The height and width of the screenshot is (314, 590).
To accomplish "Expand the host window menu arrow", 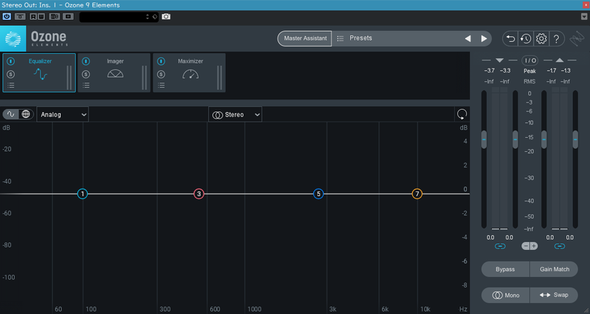I will (x=584, y=16).
